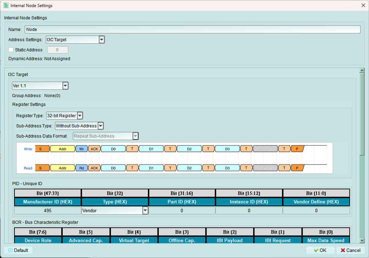Click the Bit [32] header cell
Screen dimensions: 369x258
(x=115, y=193)
